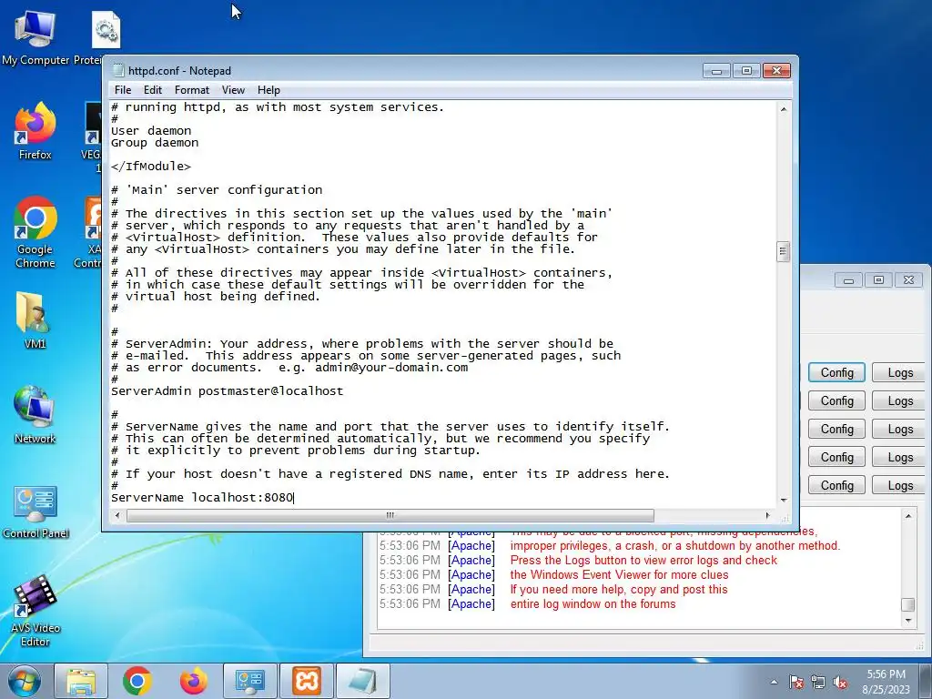Viewport: 932px width, 699px height.
Task: Open network tray icon
Action: tap(818, 682)
